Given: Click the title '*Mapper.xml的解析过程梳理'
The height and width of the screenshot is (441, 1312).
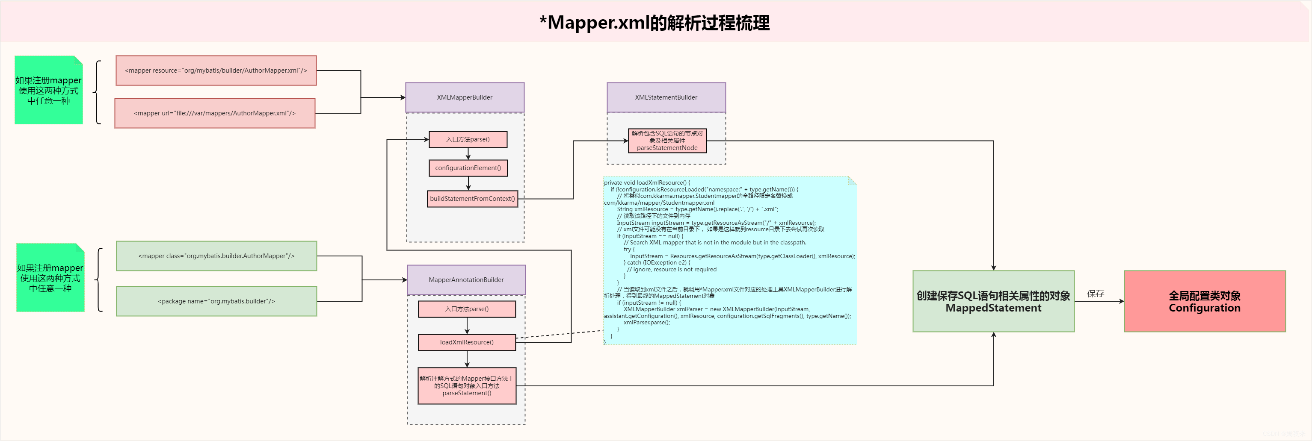Looking at the screenshot, I should (x=655, y=23).
